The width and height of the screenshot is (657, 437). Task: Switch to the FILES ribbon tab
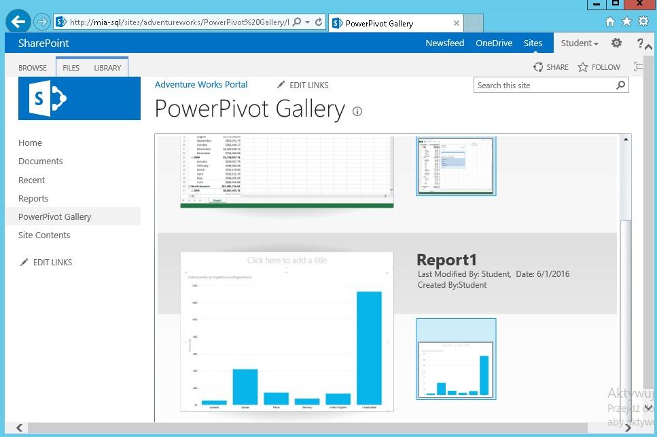coord(71,68)
